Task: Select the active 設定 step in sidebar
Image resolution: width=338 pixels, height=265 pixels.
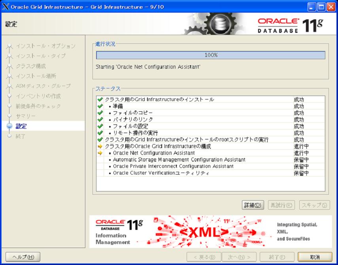Action: (x=21, y=126)
